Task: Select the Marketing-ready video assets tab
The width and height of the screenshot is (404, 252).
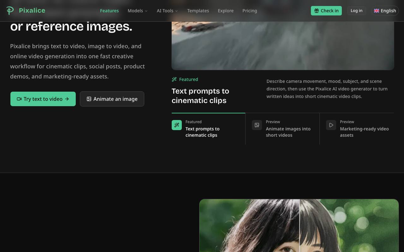Action: click(x=357, y=129)
